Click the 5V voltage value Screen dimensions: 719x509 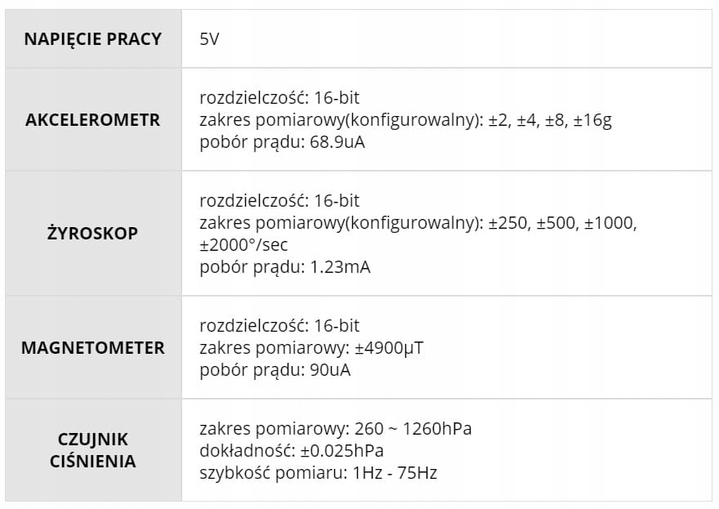pos(209,39)
